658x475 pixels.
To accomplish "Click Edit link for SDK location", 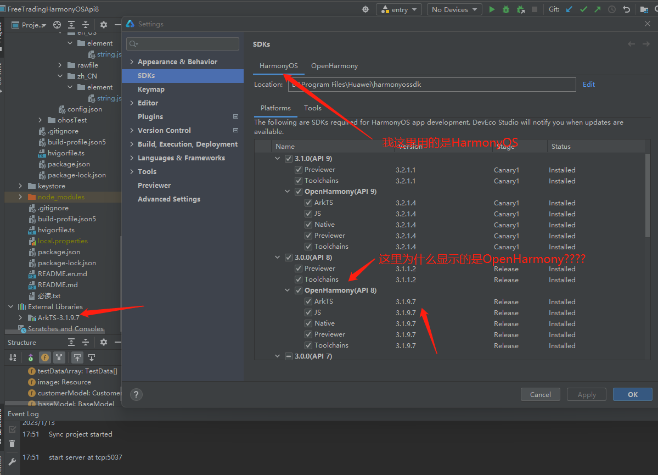I will coord(589,85).
